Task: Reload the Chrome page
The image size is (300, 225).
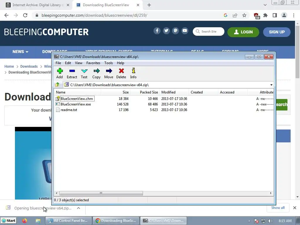Action: coord(25,15)
